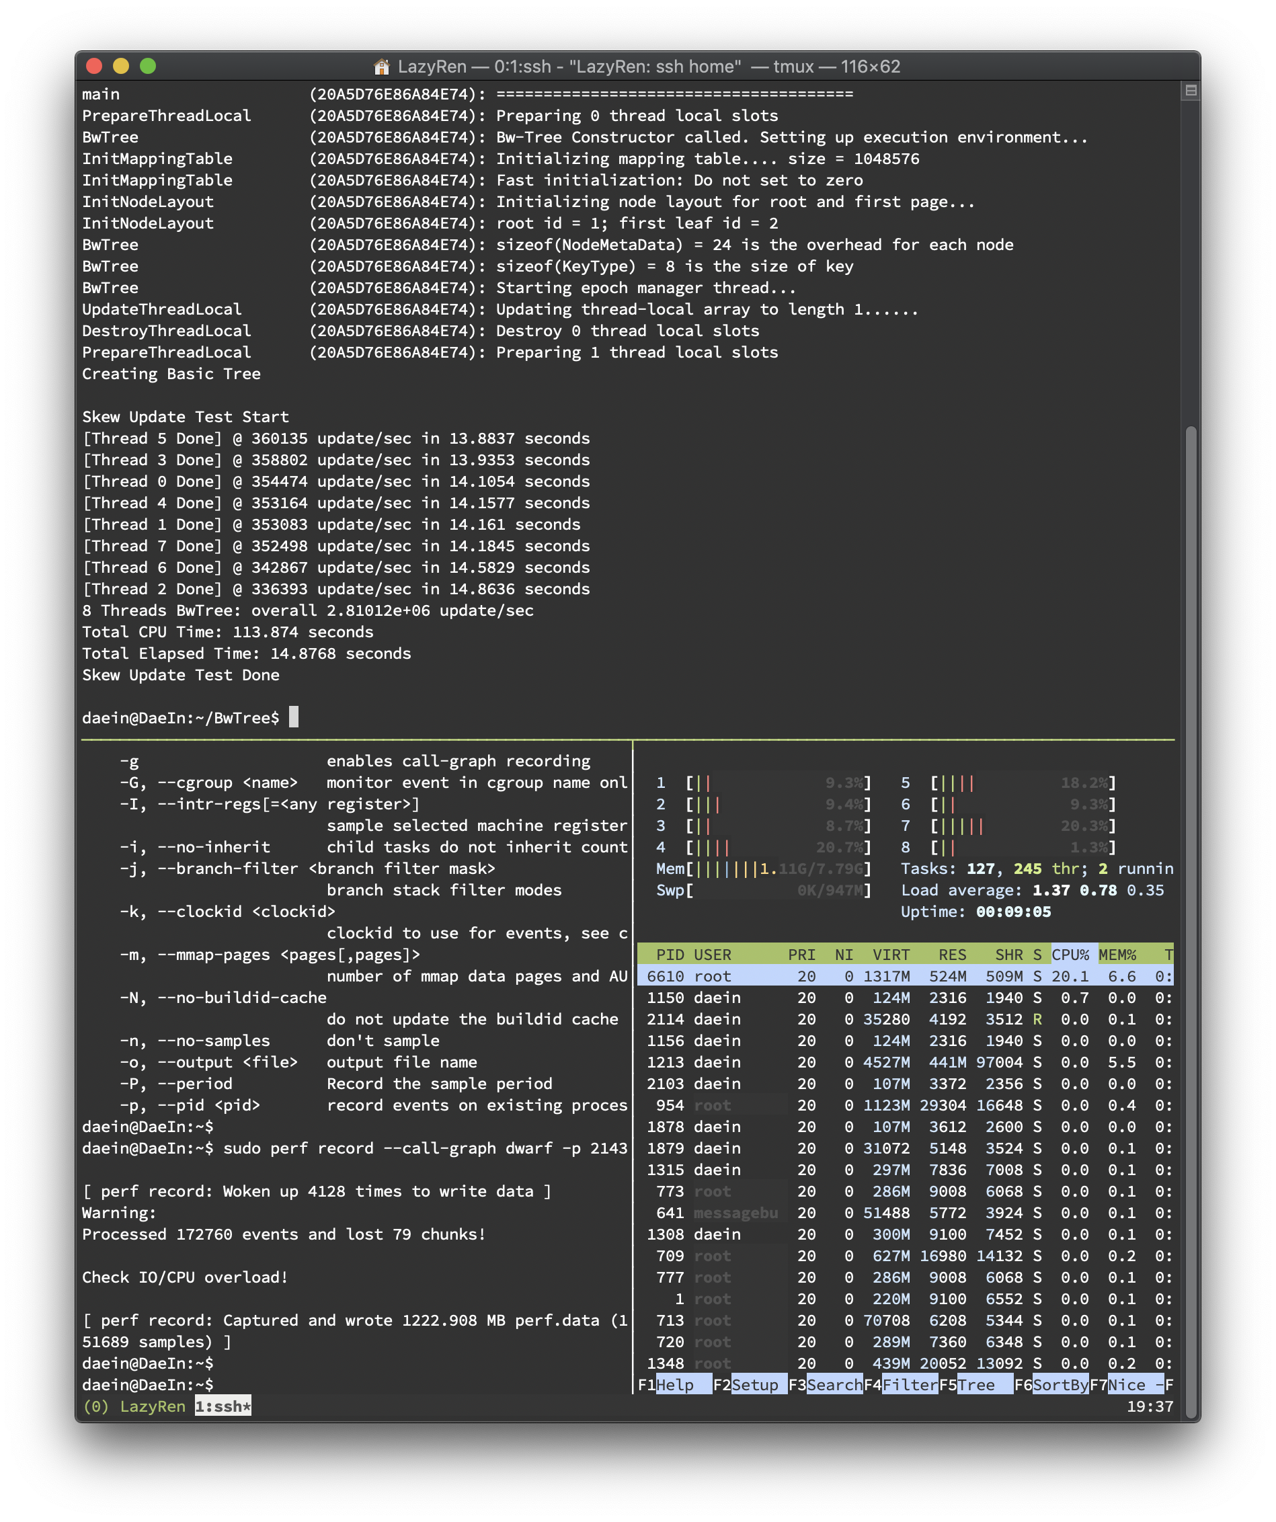Click the scrollback marker icon at top right
1276x1522 pixels.
[x=1190, y=91]
